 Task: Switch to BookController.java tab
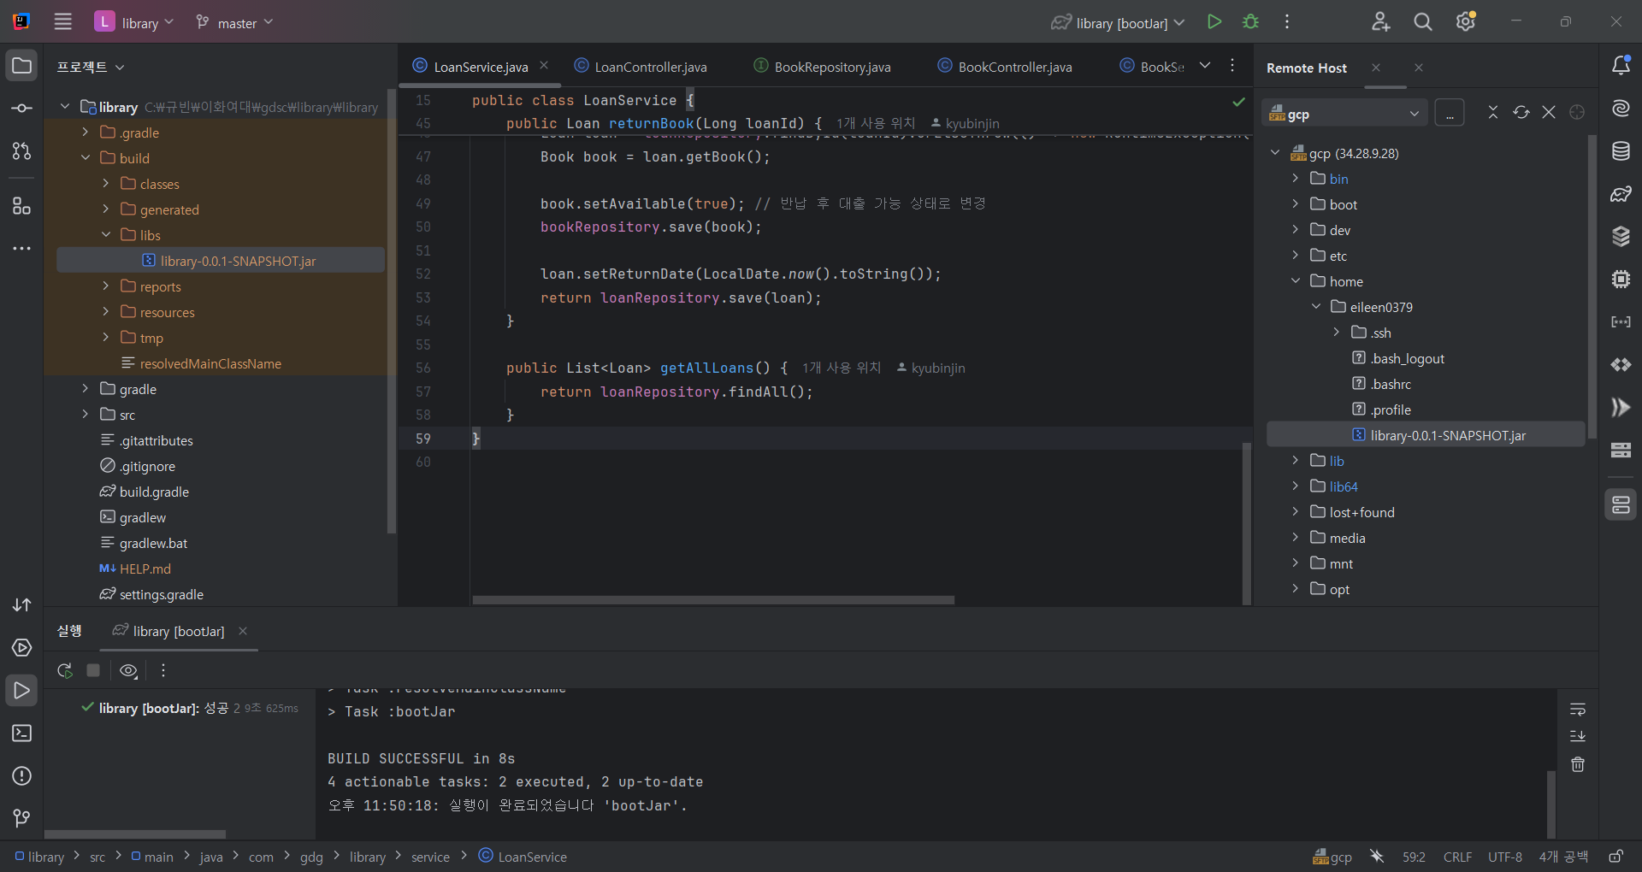point(1005,67)
